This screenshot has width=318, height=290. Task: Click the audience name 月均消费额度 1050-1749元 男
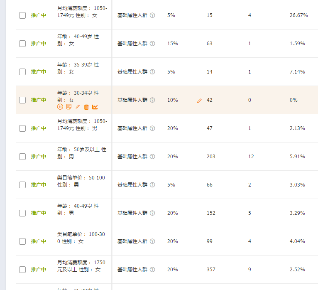82,125
